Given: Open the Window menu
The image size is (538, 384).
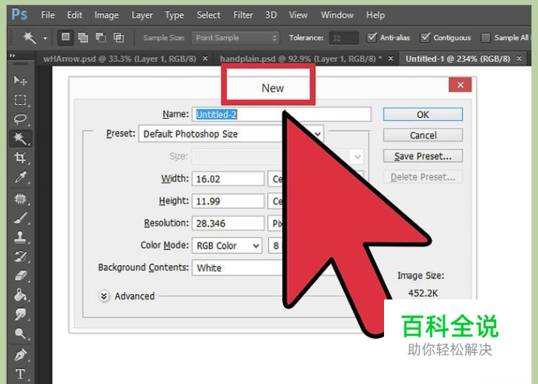Looking at the screenshot, I should coord(337,15).
